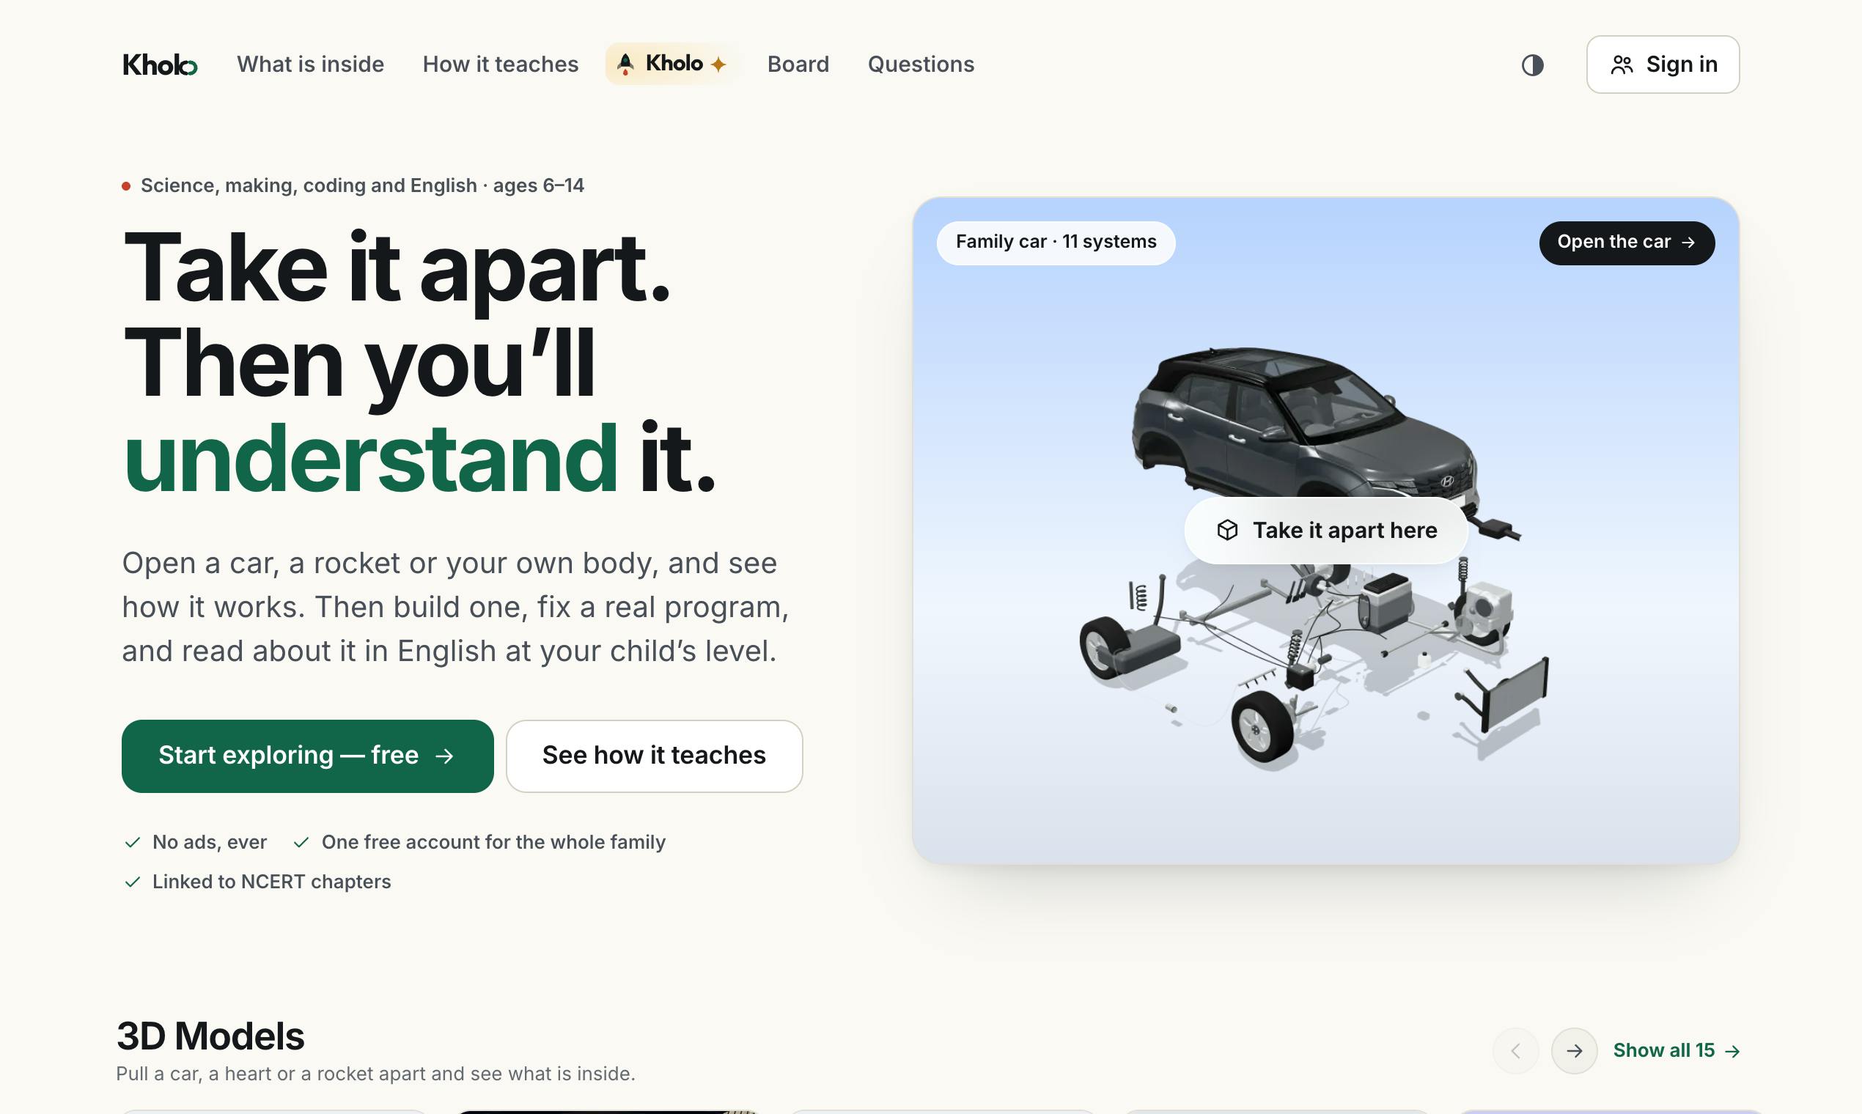Click the arrow on Open the car button
The width and height of the screenshot is (1862, 1114).
1688,243
